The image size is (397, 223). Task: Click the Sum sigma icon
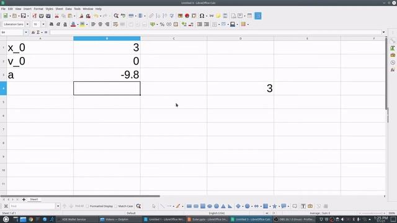[x=38, y=32]
